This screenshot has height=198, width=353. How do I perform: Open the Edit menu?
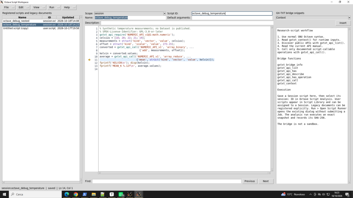23,8
